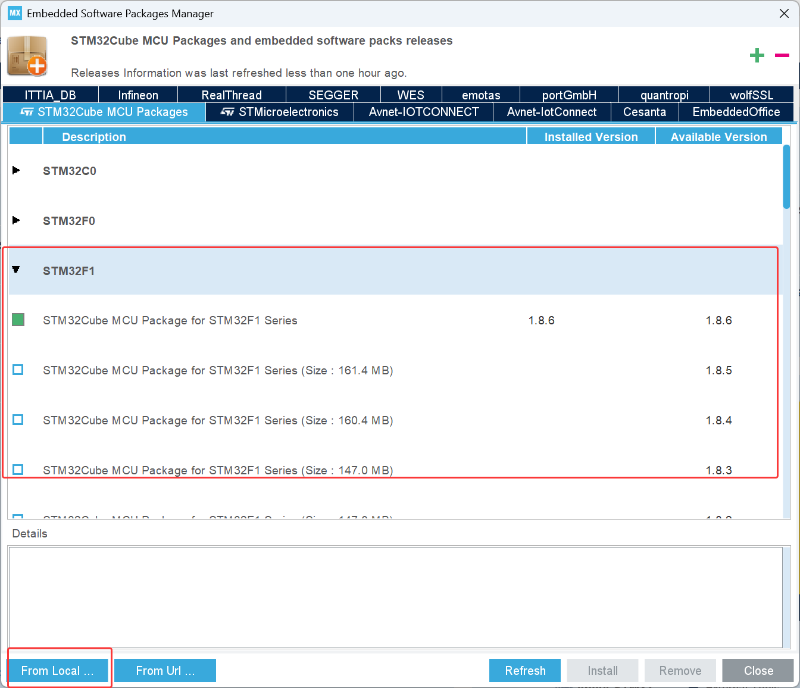Click inside the Details text area
This screenshot has height=688, width=800.
pos(395,597)
